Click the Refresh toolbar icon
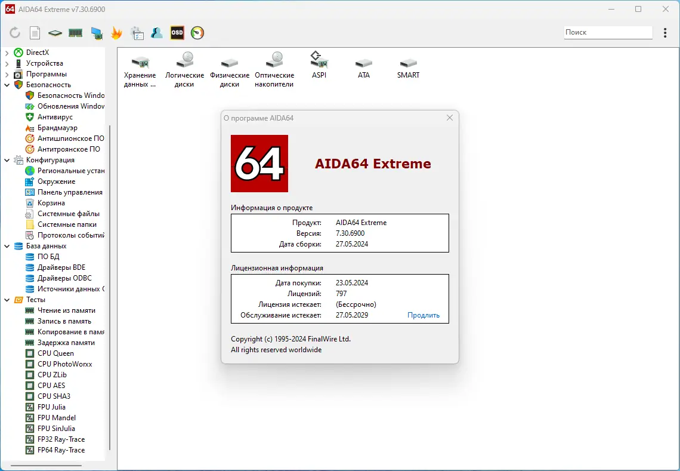 click(x=15, y=33)
